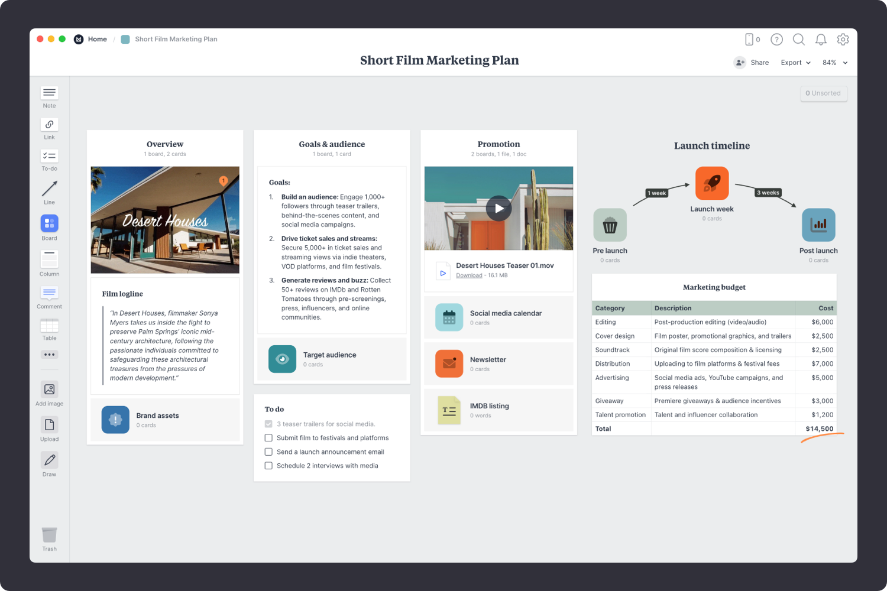This screenshot has height=591, width=887.
Task: Play the Promotion teaser video
Action: (498, 208)
